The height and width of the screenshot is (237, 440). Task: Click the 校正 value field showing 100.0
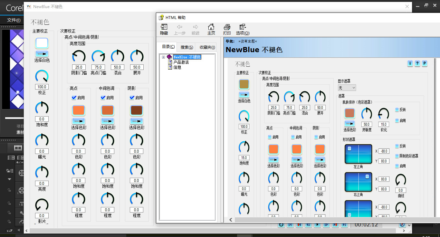pyautogui.click(x=42, y=87)
